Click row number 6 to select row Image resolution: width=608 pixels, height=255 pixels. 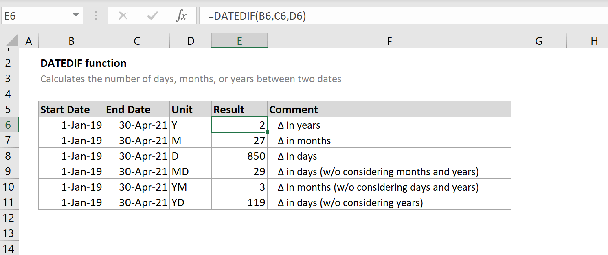9,125
